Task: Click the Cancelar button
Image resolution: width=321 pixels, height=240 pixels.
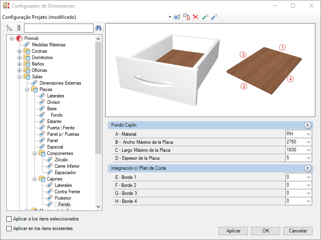Action: point(298,231)
